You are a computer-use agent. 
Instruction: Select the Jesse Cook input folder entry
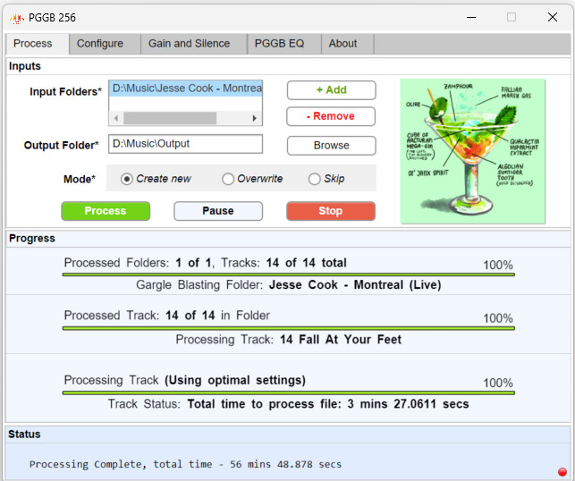pos(185,89)
